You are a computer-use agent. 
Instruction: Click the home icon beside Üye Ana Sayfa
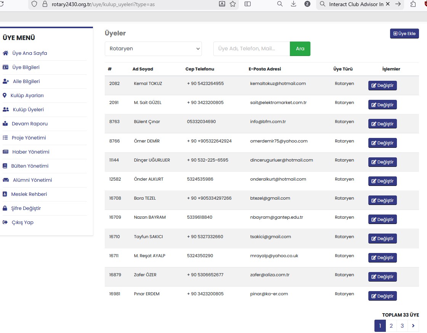[5, 53]
